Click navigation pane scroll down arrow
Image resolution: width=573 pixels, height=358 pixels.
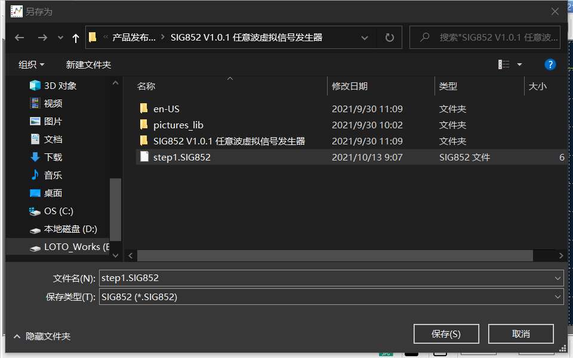[115, 255]
